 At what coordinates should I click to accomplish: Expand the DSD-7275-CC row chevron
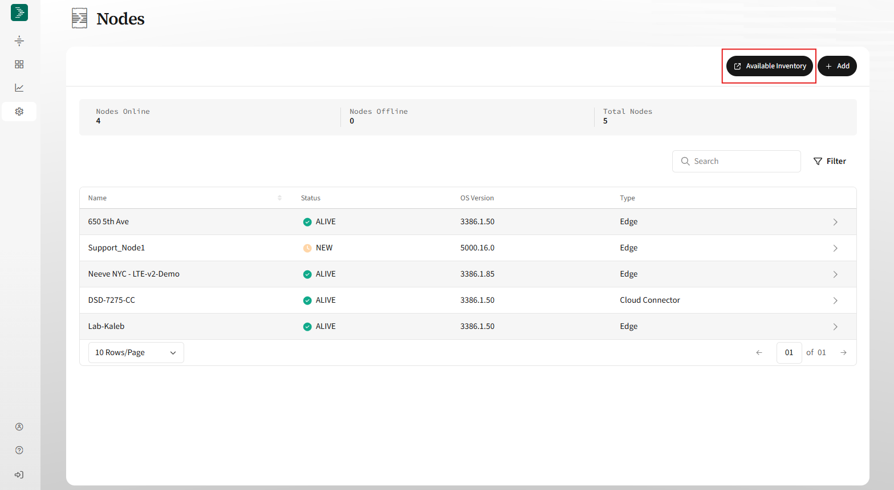point(835,300)
